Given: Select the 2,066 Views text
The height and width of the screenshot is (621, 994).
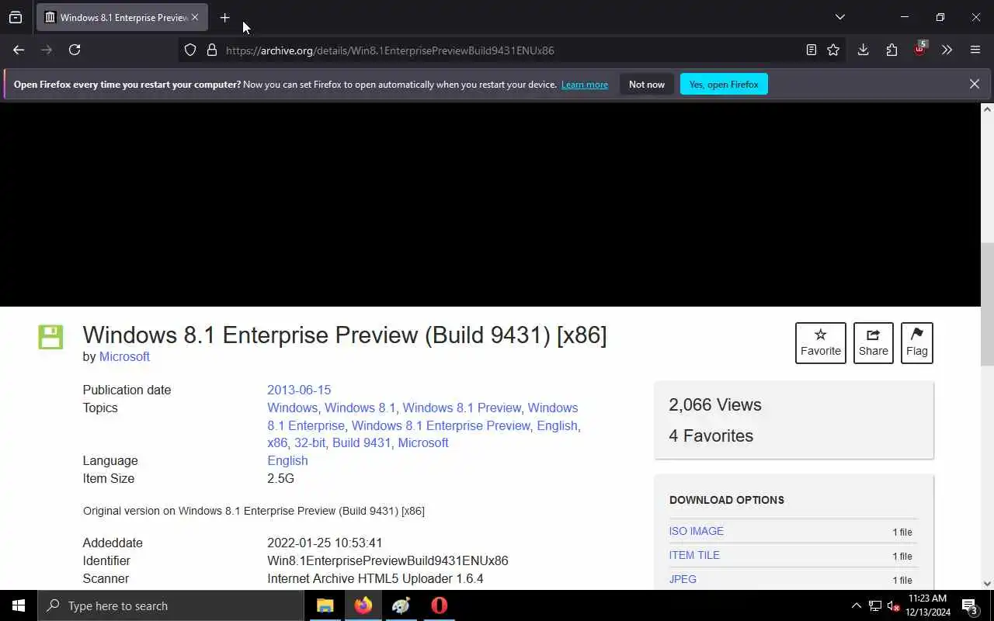Looking at the screenshot, I should tap(715, 404).
